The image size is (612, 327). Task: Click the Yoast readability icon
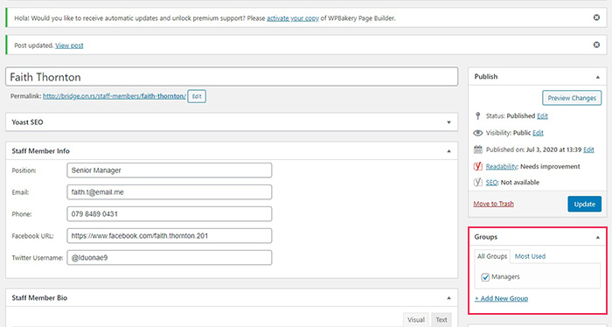tap(477, 166)
